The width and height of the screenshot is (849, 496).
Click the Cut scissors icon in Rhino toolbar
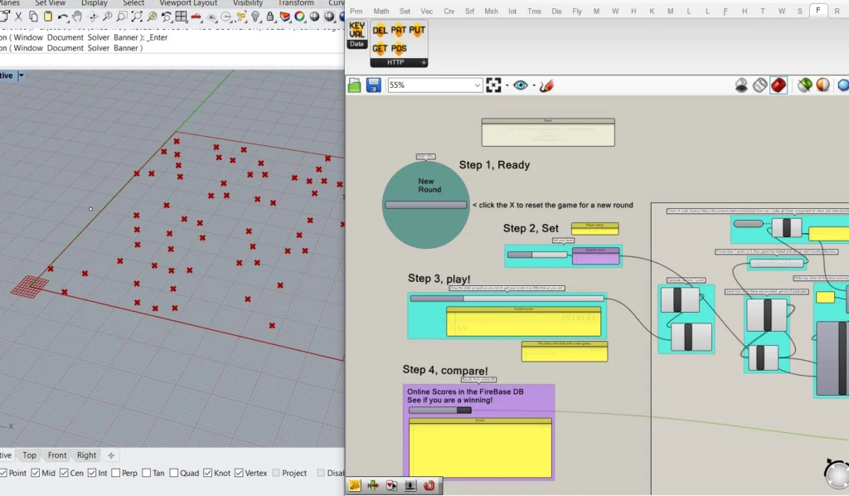[18, 17]
